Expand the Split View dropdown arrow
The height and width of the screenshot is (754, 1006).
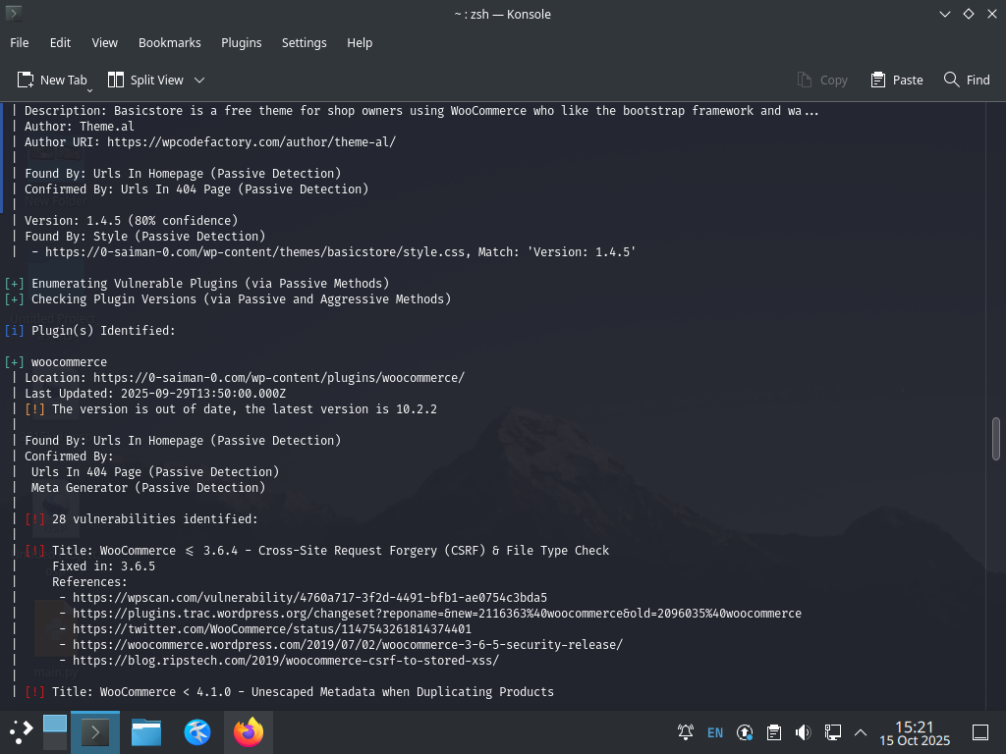click(x=199, y=81)
